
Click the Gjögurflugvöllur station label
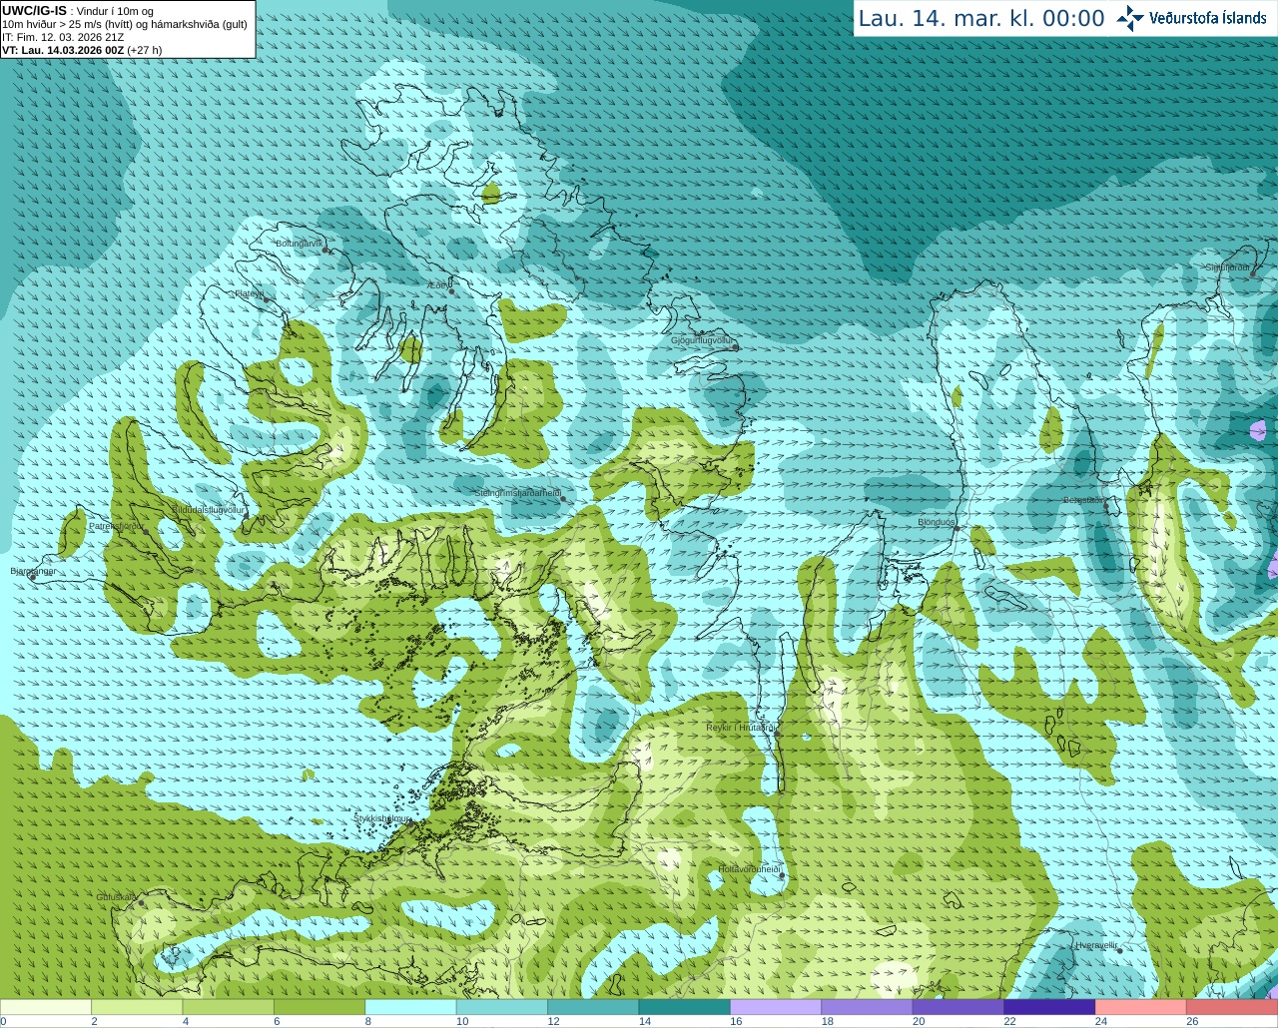[x=702, y=340]
